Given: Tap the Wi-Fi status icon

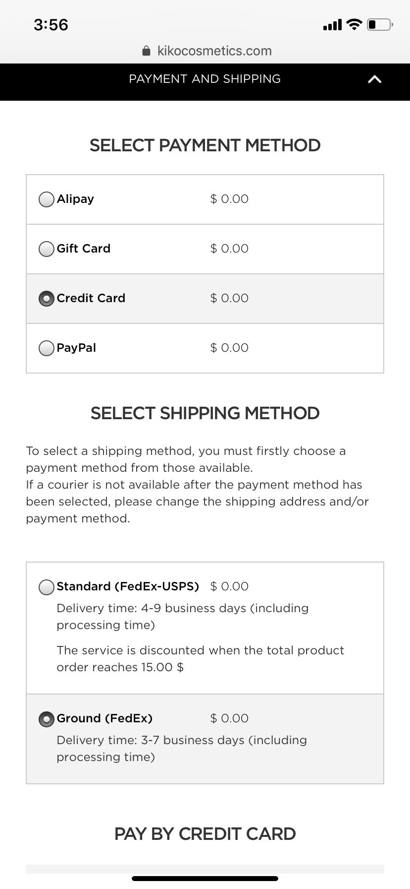Looking at the screenshot, I should tap(354, 24).
